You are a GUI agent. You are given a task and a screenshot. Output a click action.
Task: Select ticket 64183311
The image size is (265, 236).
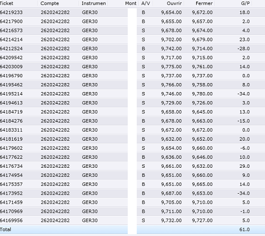tap(11, 130)
